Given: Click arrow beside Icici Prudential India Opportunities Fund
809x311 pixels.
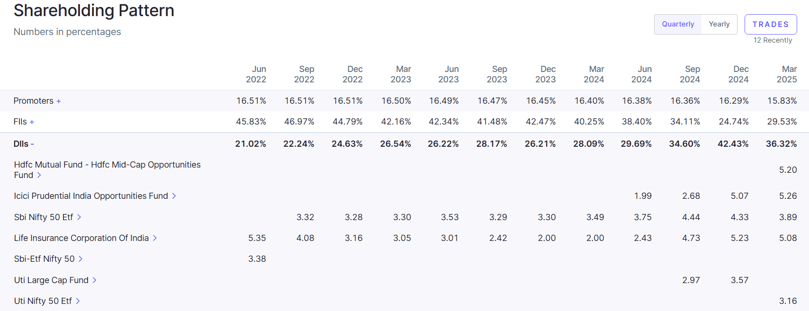Looking at the screenshot, I should point(174,196).
